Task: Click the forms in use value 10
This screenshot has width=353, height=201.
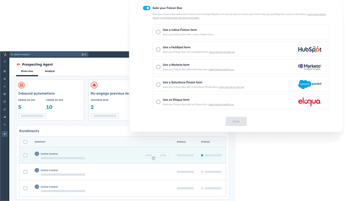Action: [49, 107]
